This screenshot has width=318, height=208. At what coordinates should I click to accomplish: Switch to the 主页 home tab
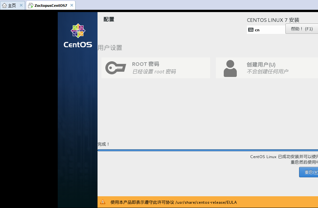click(12, 6)
